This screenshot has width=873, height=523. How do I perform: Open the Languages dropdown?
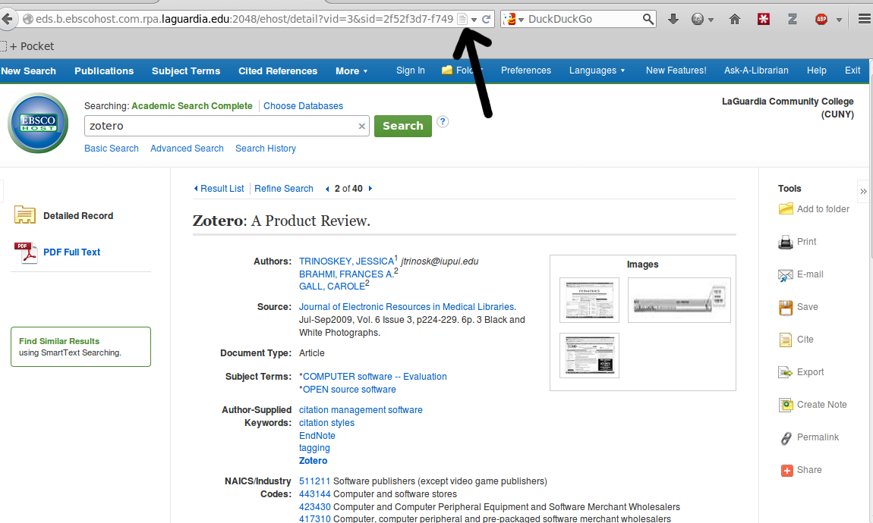point(597,69)
